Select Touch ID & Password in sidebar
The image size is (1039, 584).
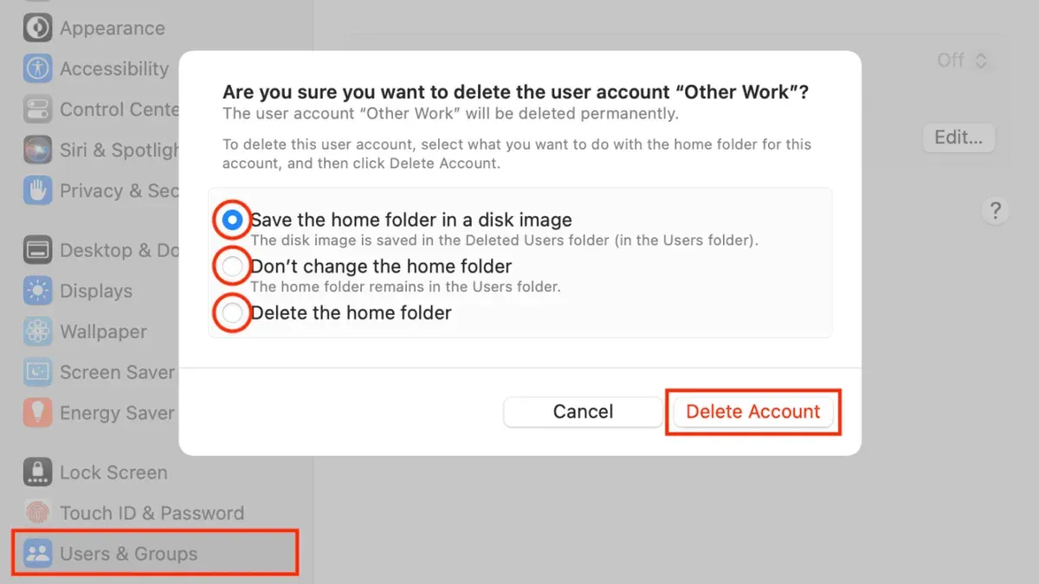pyautogui.click(x=152, y=514)
